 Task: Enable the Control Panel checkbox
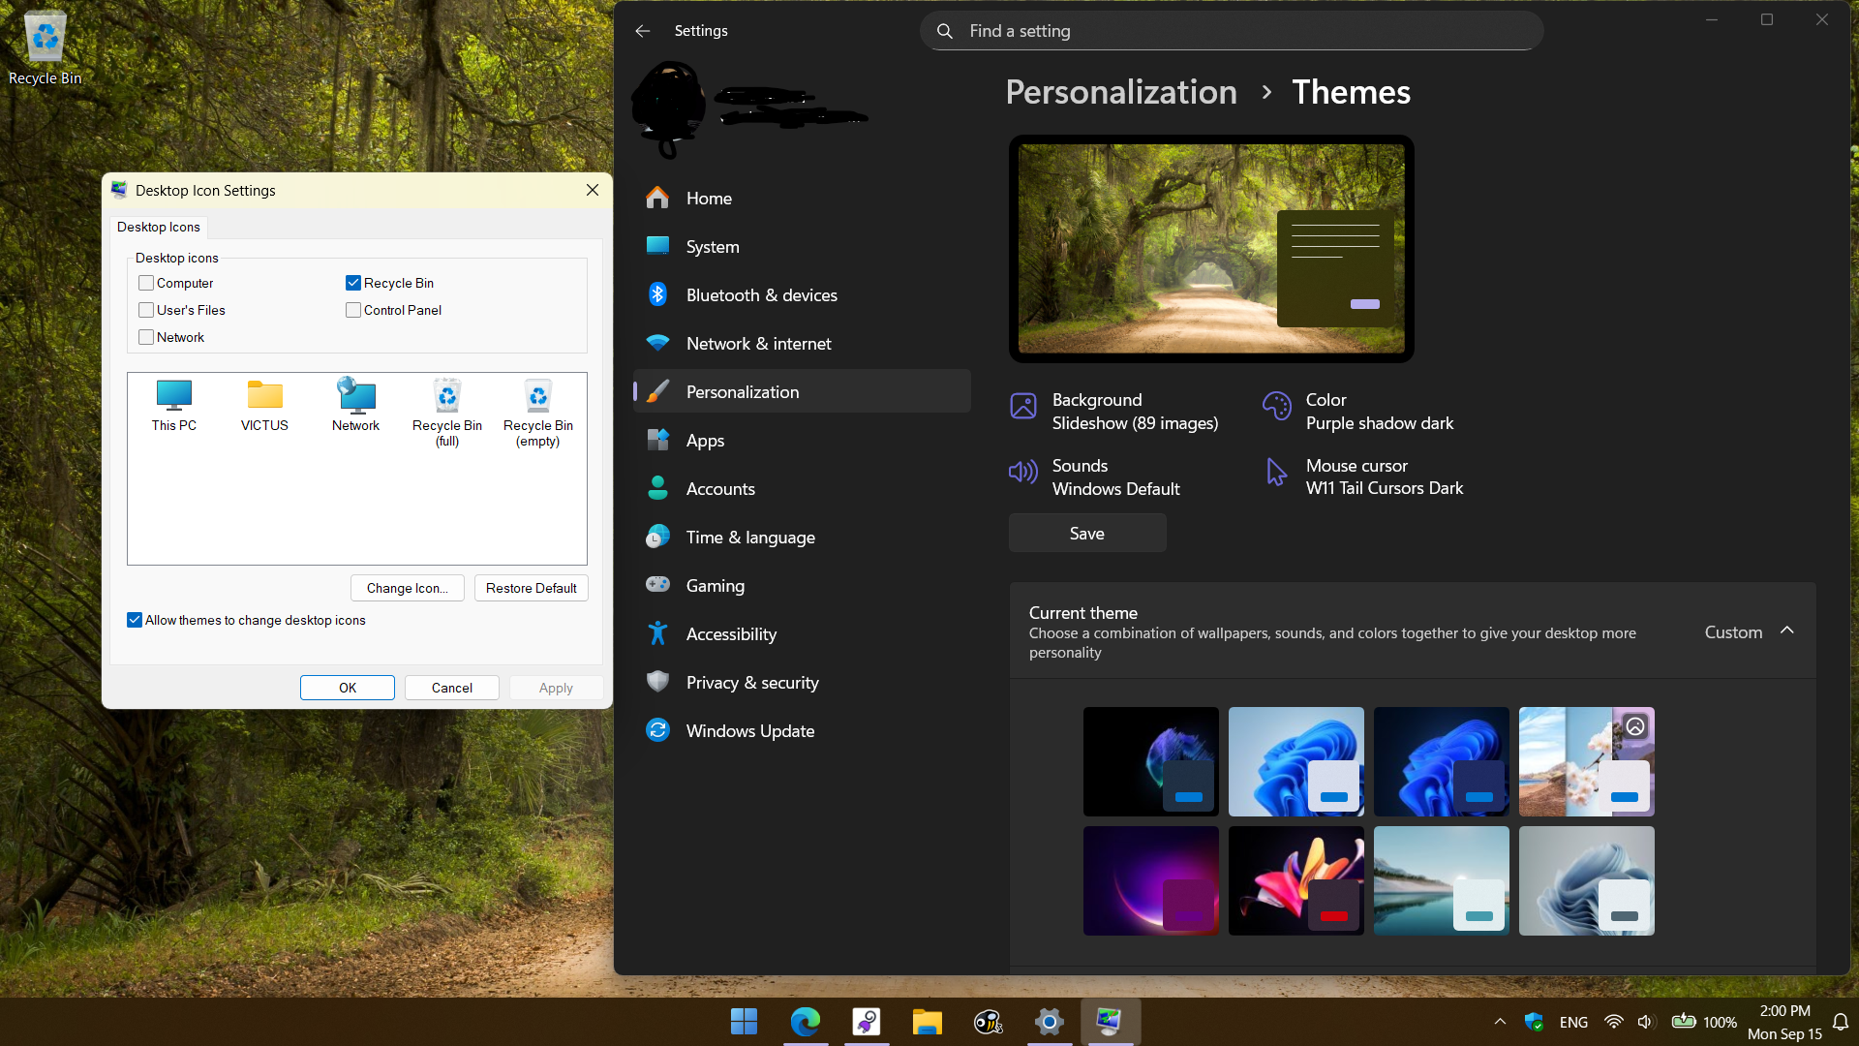pos(353,310)
